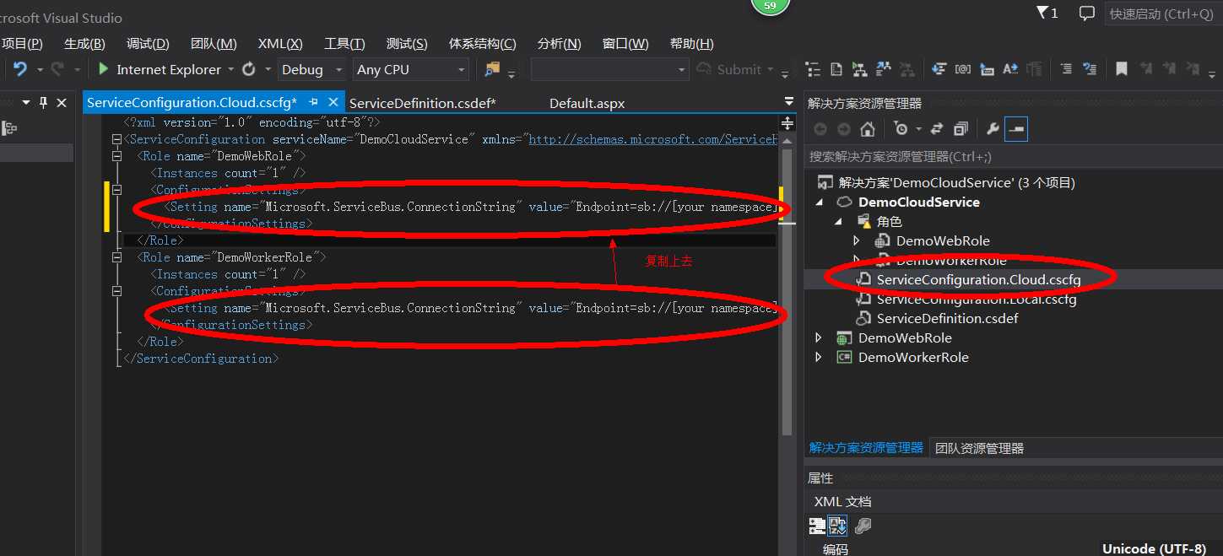
Task: Click the comment out selected lines icon
Action: point(1067,69)
